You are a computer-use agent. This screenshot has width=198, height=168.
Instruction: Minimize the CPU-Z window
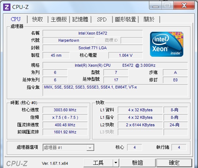[x=155, y=5]
